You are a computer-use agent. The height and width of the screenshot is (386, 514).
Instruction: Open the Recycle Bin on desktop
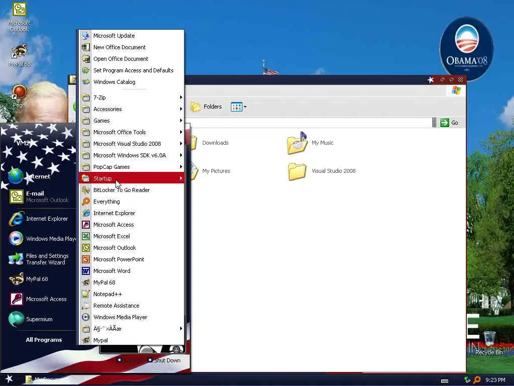point(489,343)
